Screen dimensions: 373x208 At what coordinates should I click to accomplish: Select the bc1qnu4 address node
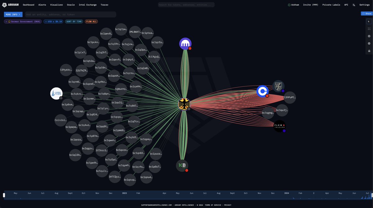[x=146, y=177]
